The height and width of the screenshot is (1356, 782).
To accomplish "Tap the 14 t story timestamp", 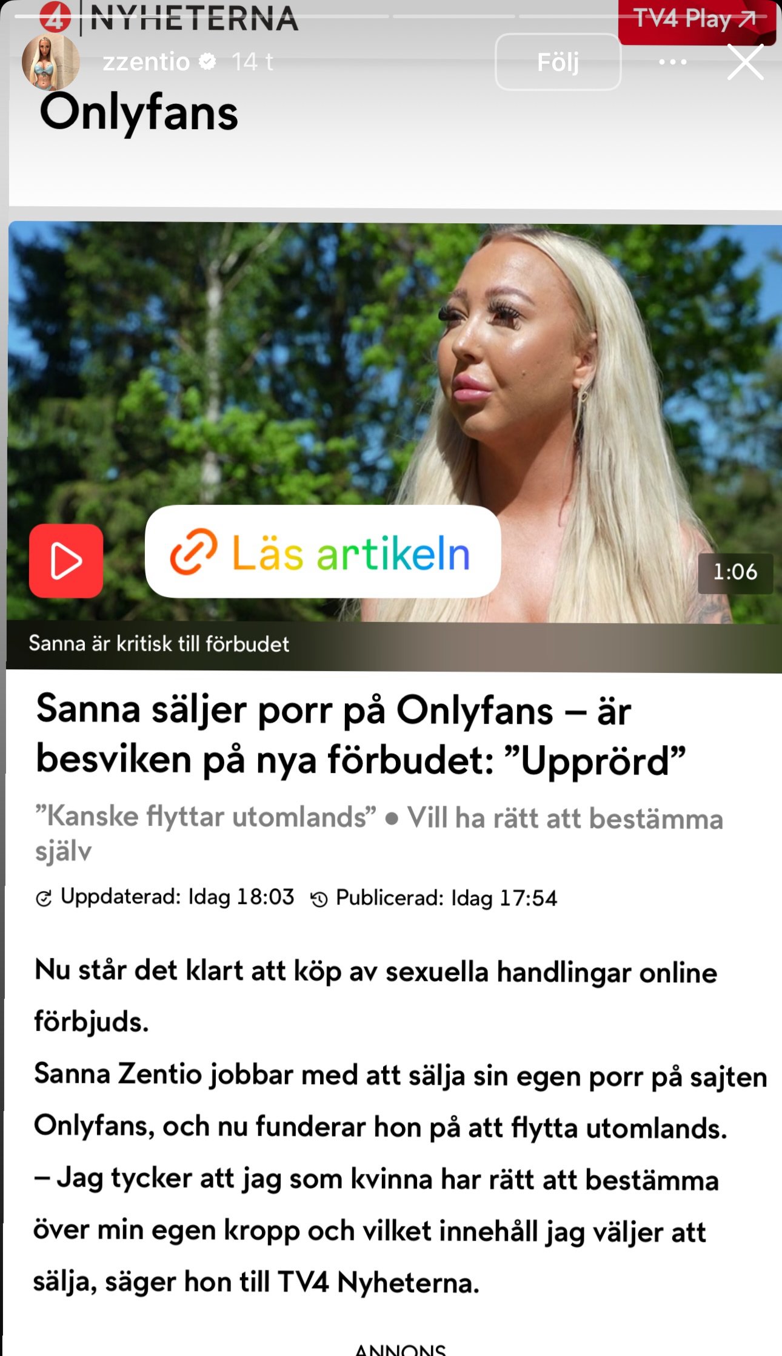I will click(252, 61).
